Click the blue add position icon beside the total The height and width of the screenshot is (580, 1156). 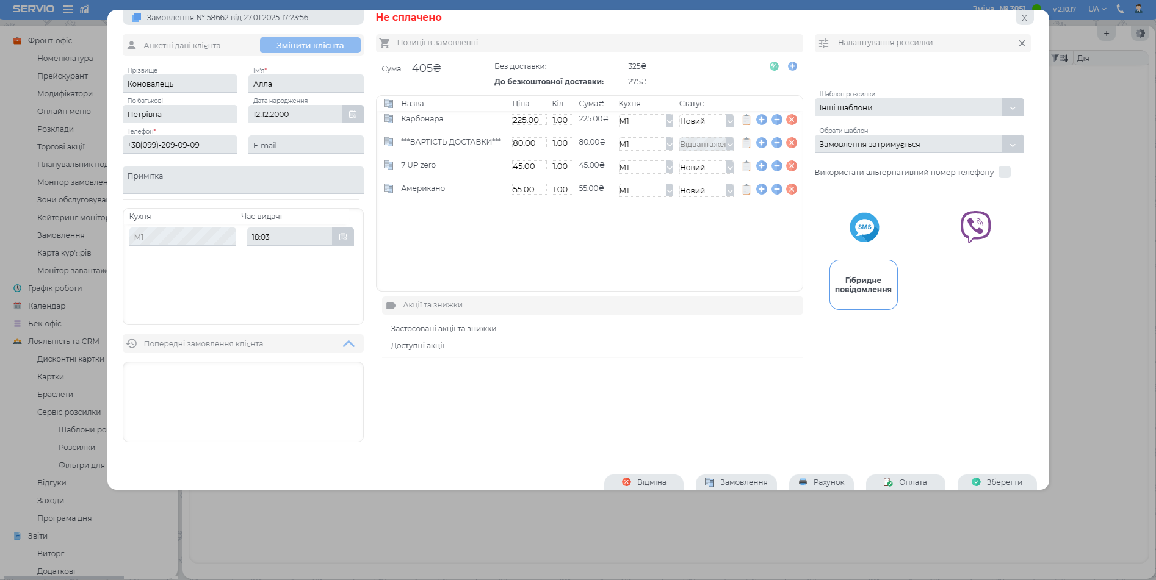pyautogui.click(x=792, y=66)
